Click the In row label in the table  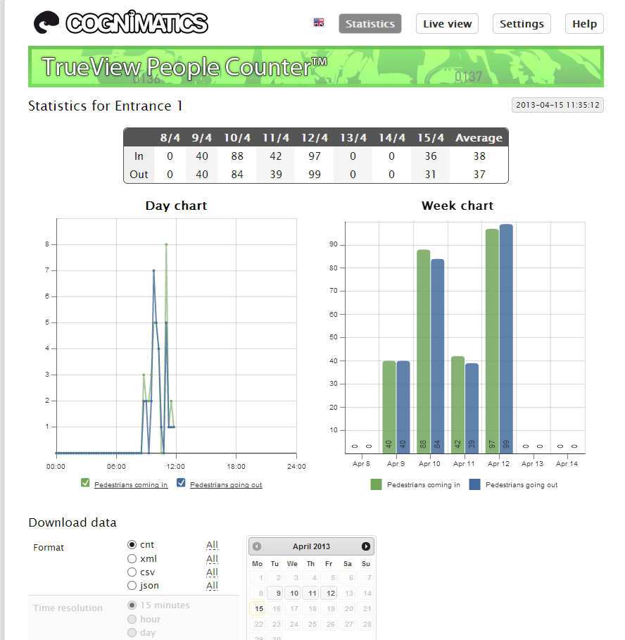(139, 156)
